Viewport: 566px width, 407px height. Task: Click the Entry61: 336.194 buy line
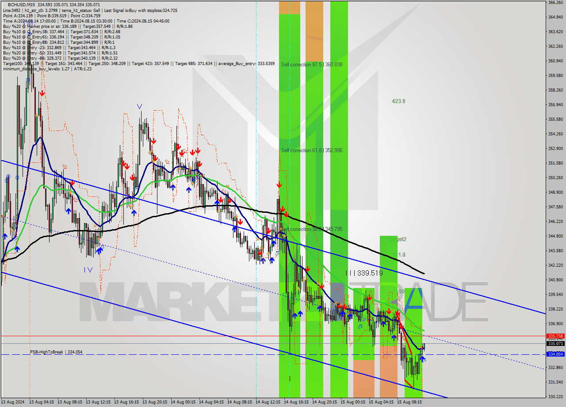click(61, 37)
